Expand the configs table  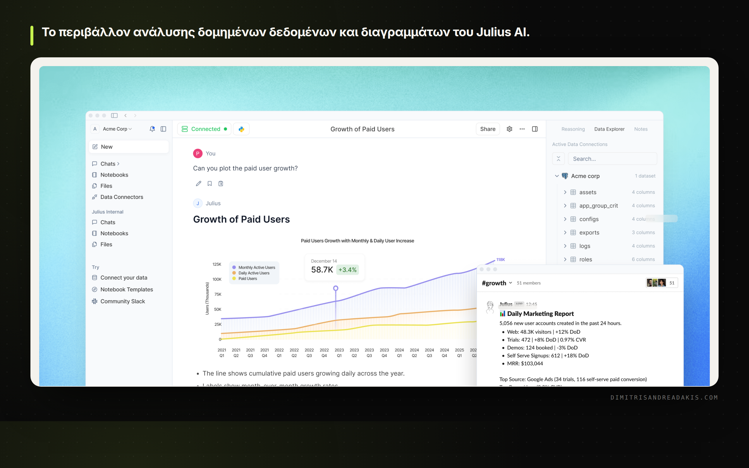point(565,219)
